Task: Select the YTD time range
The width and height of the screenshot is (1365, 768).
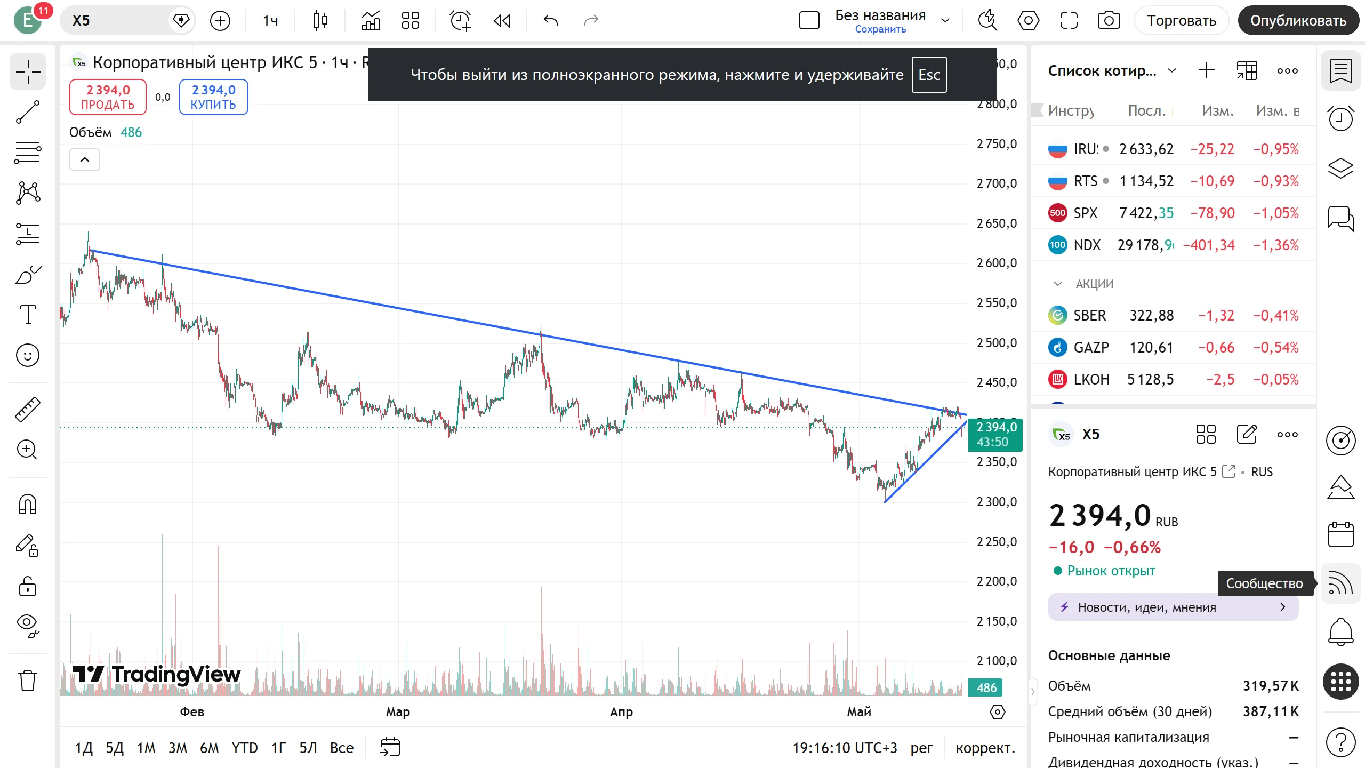Action: [245, 748]
